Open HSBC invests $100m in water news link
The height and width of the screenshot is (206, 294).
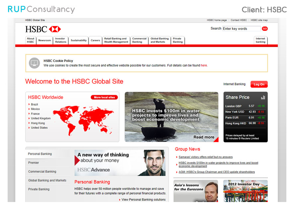pyautogui.click(x=218, y=164)
